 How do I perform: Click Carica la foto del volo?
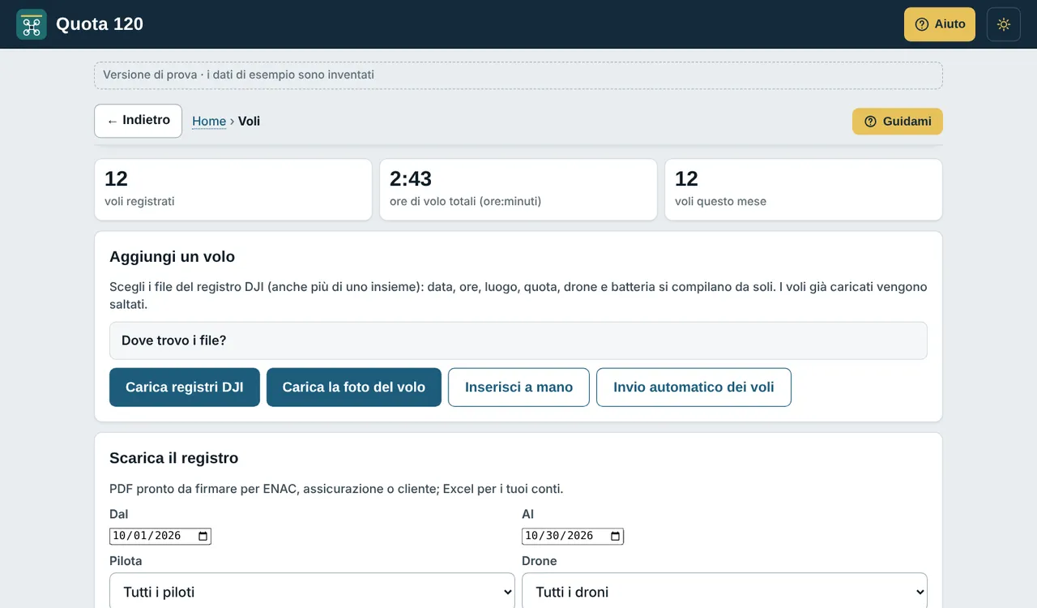tap(354, 387)
